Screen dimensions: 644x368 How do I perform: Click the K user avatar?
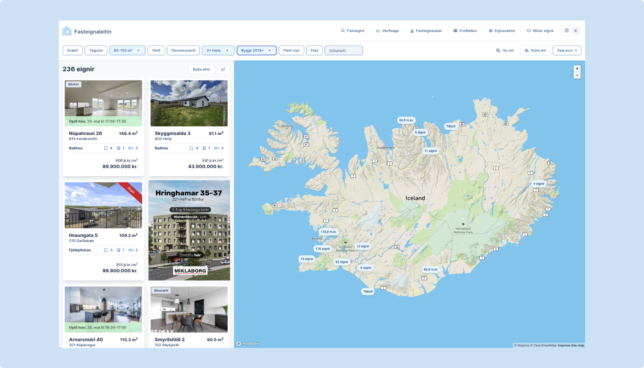point(575,31)
